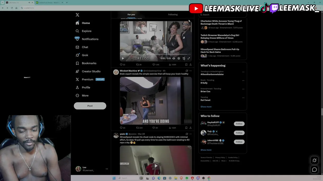Switch to the Following tab
Viewport: 323px width, 181px height.
click(173, 15)
